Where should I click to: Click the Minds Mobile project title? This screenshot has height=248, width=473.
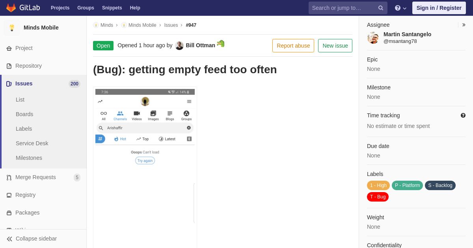click(x=41, y=28)
